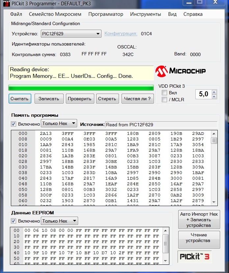Click the configuration value 01C4

pyautogui.click(x=146, y=34)
